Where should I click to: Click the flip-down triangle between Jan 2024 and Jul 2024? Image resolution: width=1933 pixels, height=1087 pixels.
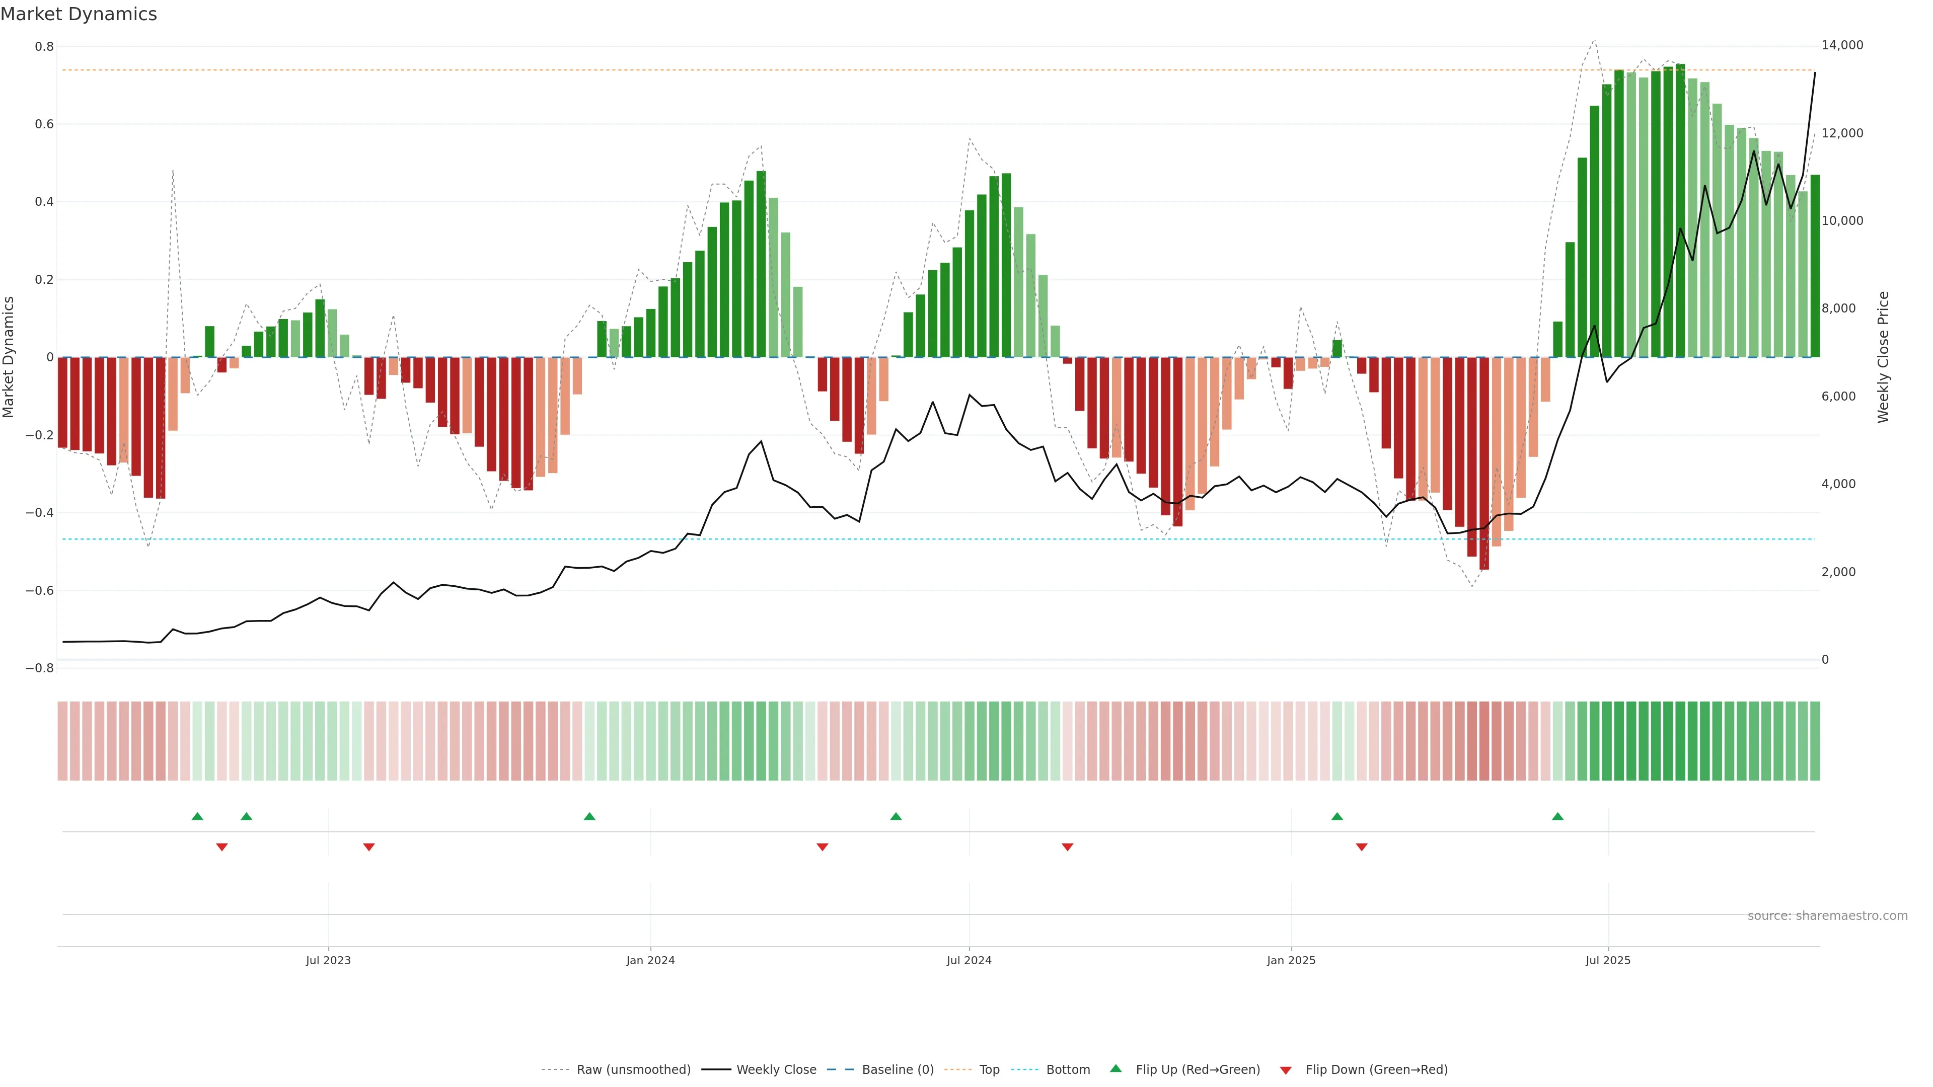[x=822, y=847]
